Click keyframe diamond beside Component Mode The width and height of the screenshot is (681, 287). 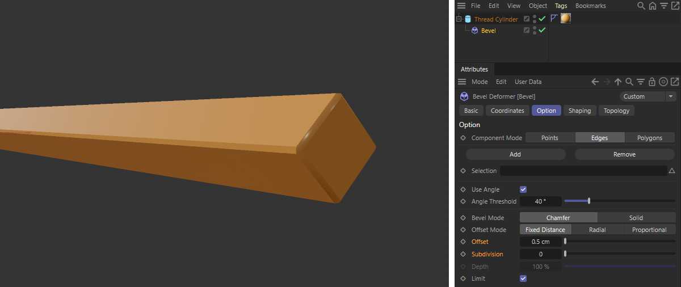[x=463, y=138]
